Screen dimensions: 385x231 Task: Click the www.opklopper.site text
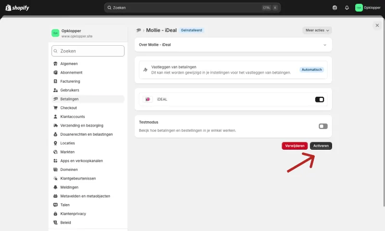tap(77, 36)
